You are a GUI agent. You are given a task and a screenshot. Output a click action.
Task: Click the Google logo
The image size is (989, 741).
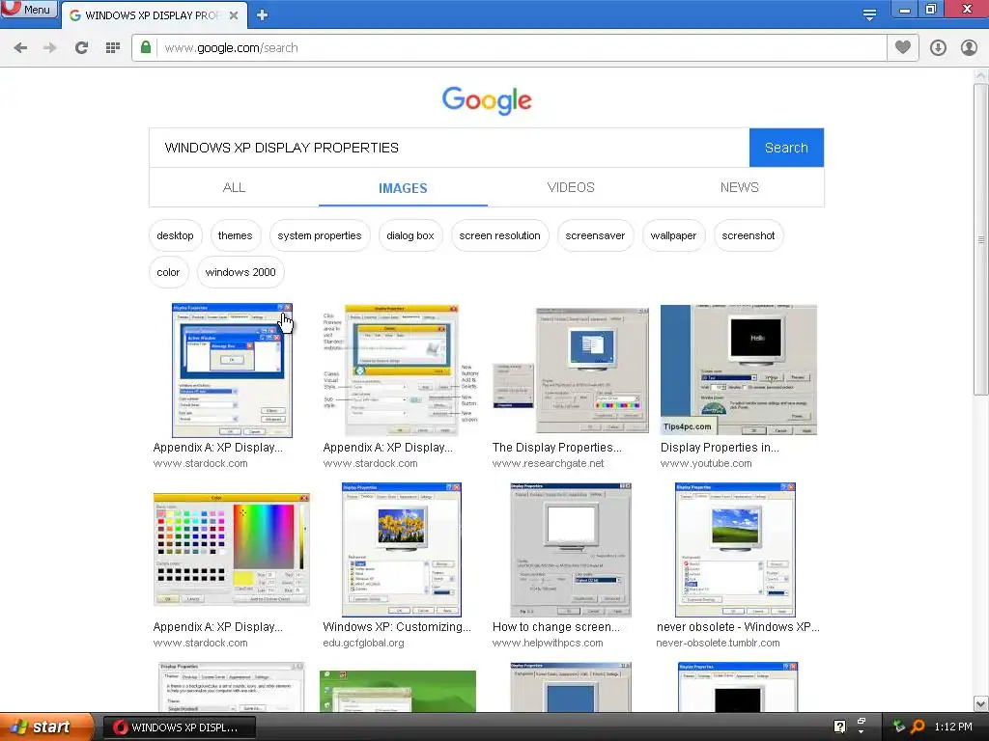487,100
